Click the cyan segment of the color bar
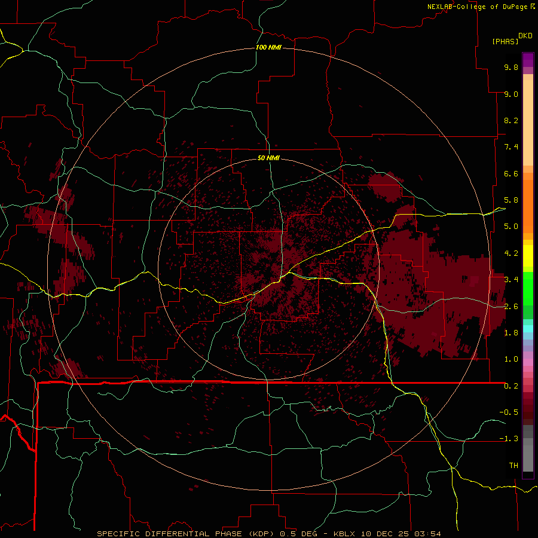This screenshot has height=538, width=538. point(528,328)
